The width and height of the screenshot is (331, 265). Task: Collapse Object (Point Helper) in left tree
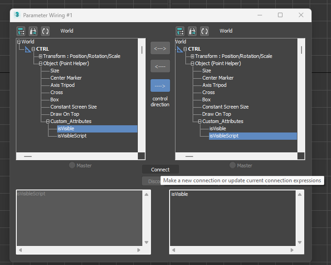40,63
